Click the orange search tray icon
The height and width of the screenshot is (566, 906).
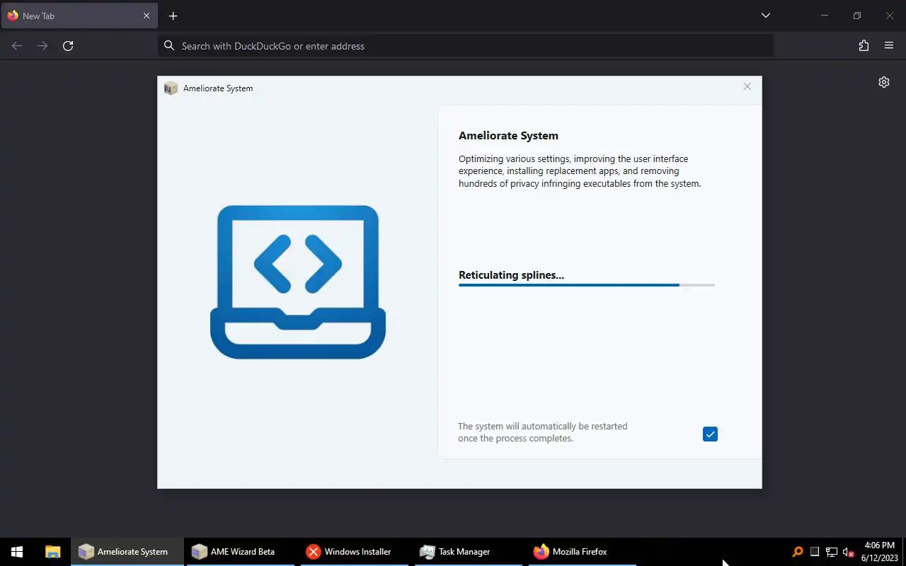[x=798, y=552]
